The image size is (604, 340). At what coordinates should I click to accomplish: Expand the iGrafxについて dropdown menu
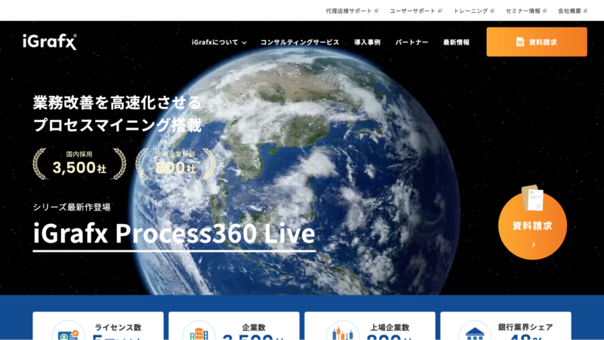(219, 42)
